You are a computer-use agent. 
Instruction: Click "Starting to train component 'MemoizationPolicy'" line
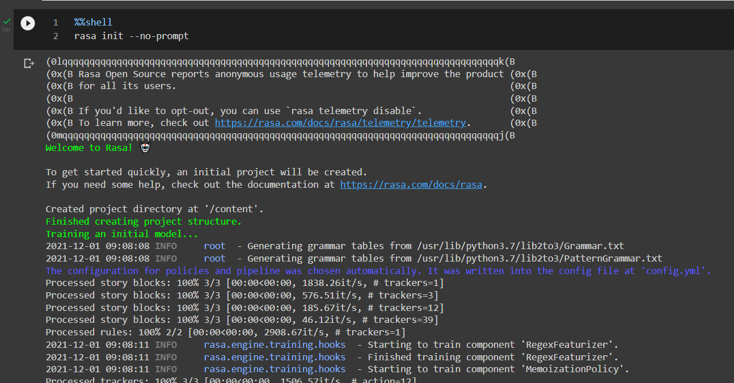coord(338,369)
